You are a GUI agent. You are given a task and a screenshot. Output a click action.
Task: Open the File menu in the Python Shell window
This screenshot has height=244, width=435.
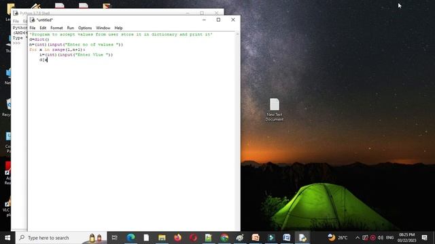(x=16, y=21)
